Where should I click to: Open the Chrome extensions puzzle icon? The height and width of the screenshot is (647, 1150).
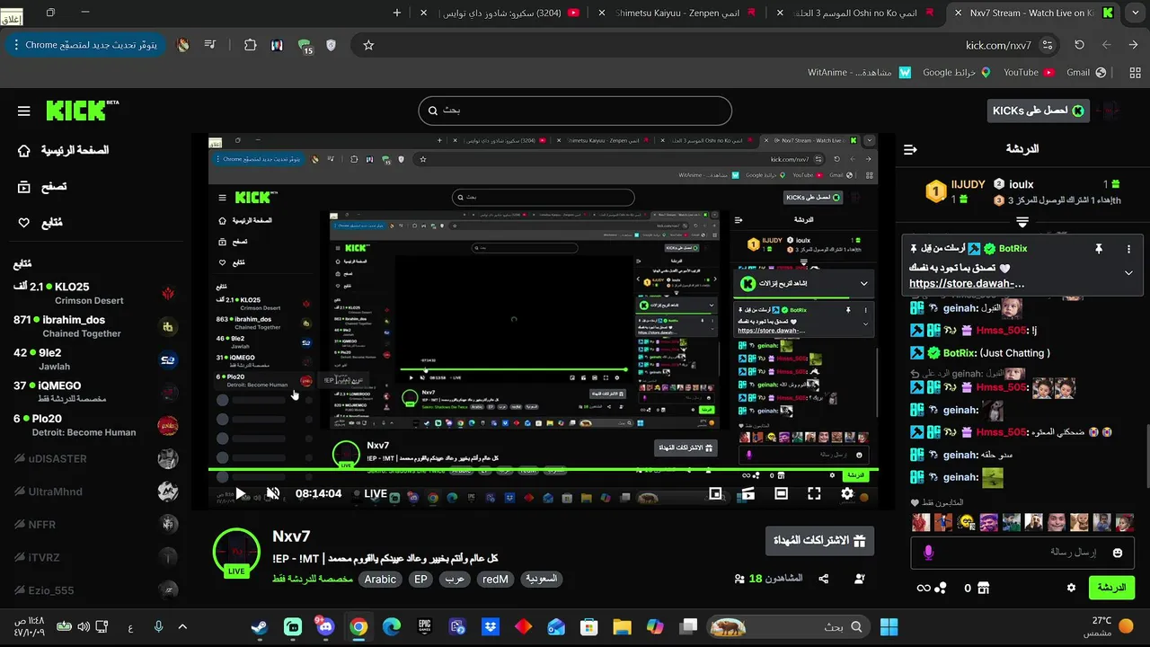tap(250, 45)
